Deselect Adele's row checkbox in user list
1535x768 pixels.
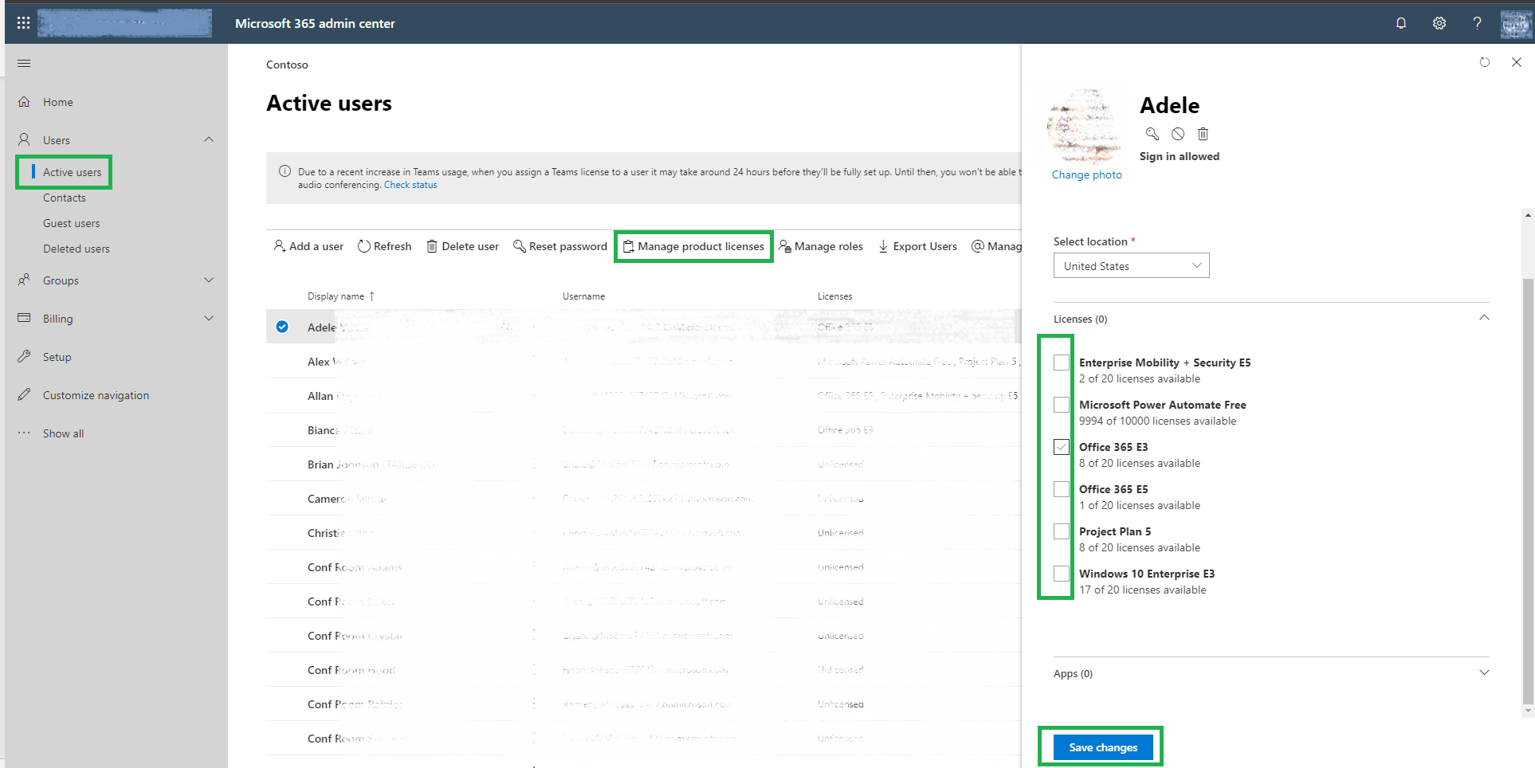[x=282, y=327]
